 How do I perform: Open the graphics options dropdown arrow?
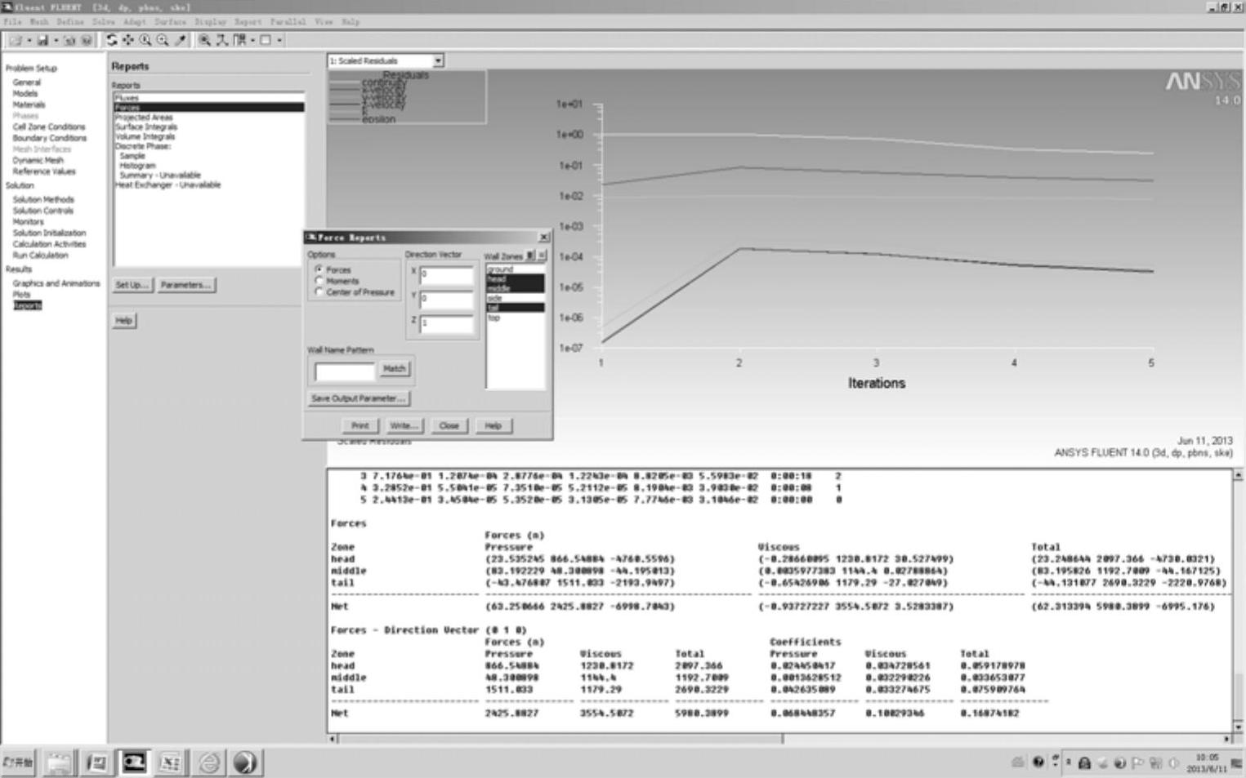pos(279,40)
